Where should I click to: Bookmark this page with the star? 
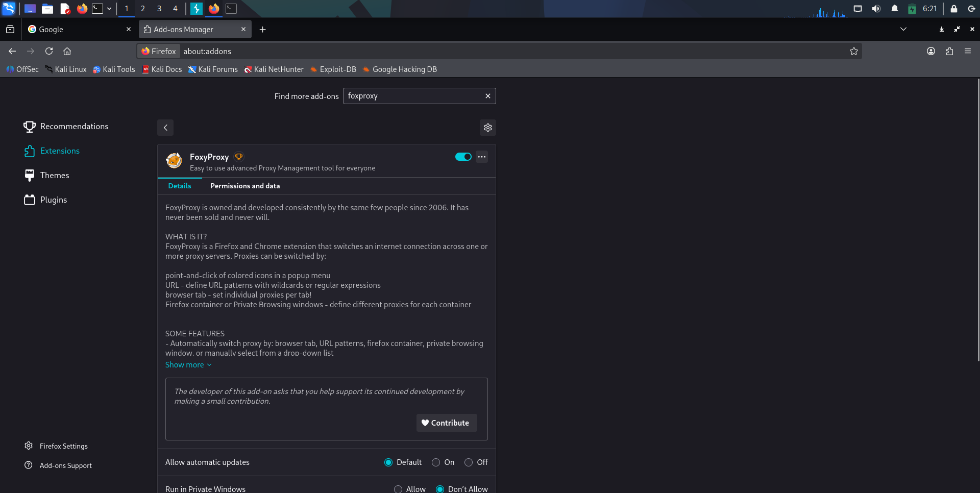pyautogui.click(x=853, y=51)
